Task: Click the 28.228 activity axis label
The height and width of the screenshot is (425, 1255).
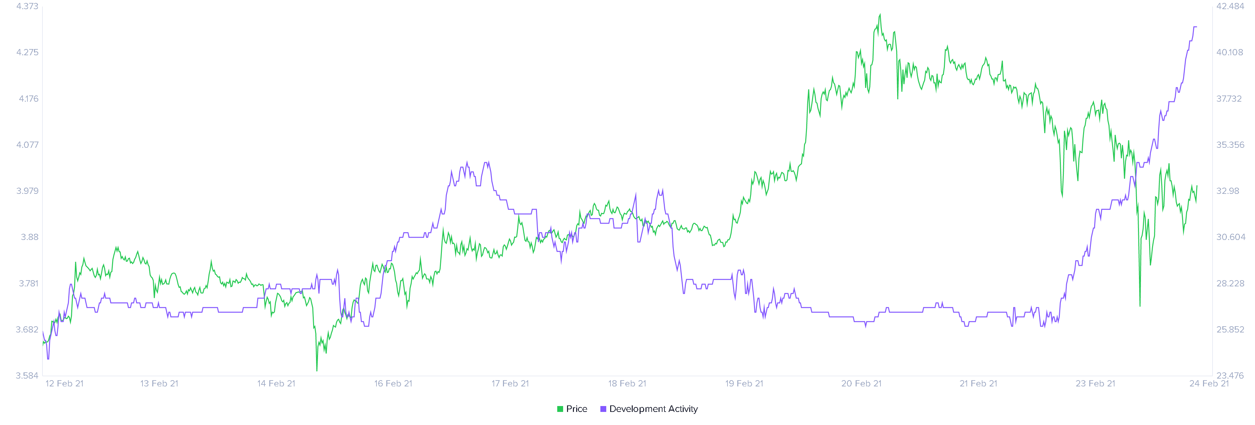Action: click(x=1230, y=284)
